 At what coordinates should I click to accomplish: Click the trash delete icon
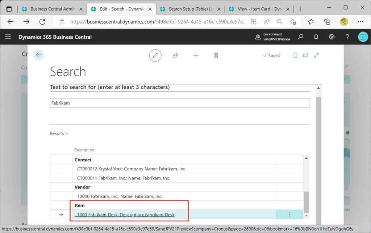[x=216, y=55]
